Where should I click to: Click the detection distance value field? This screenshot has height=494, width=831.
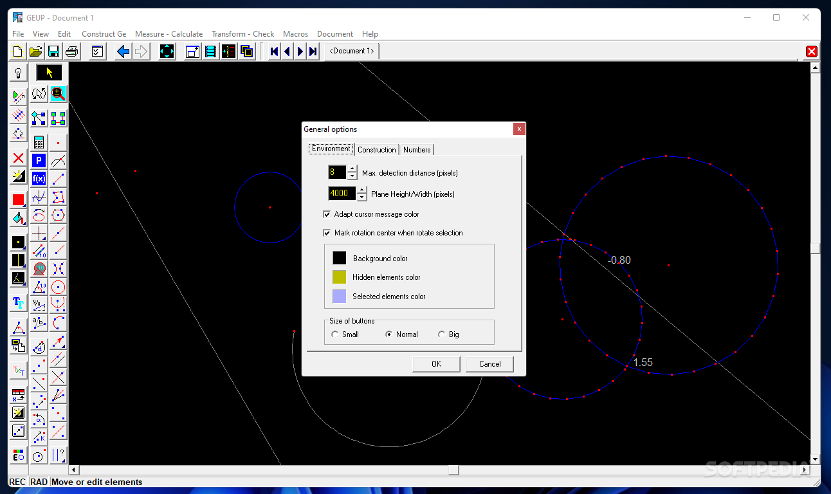tap(337, 172)
